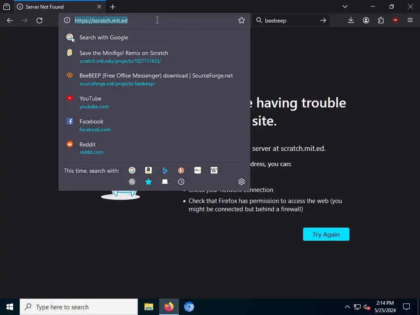This screenshot has height=315, width=420.
Task: Open the Save the Minifigs! Remix on Scratch suggestion
Action: pyautogui.click(x=155, y=57)
